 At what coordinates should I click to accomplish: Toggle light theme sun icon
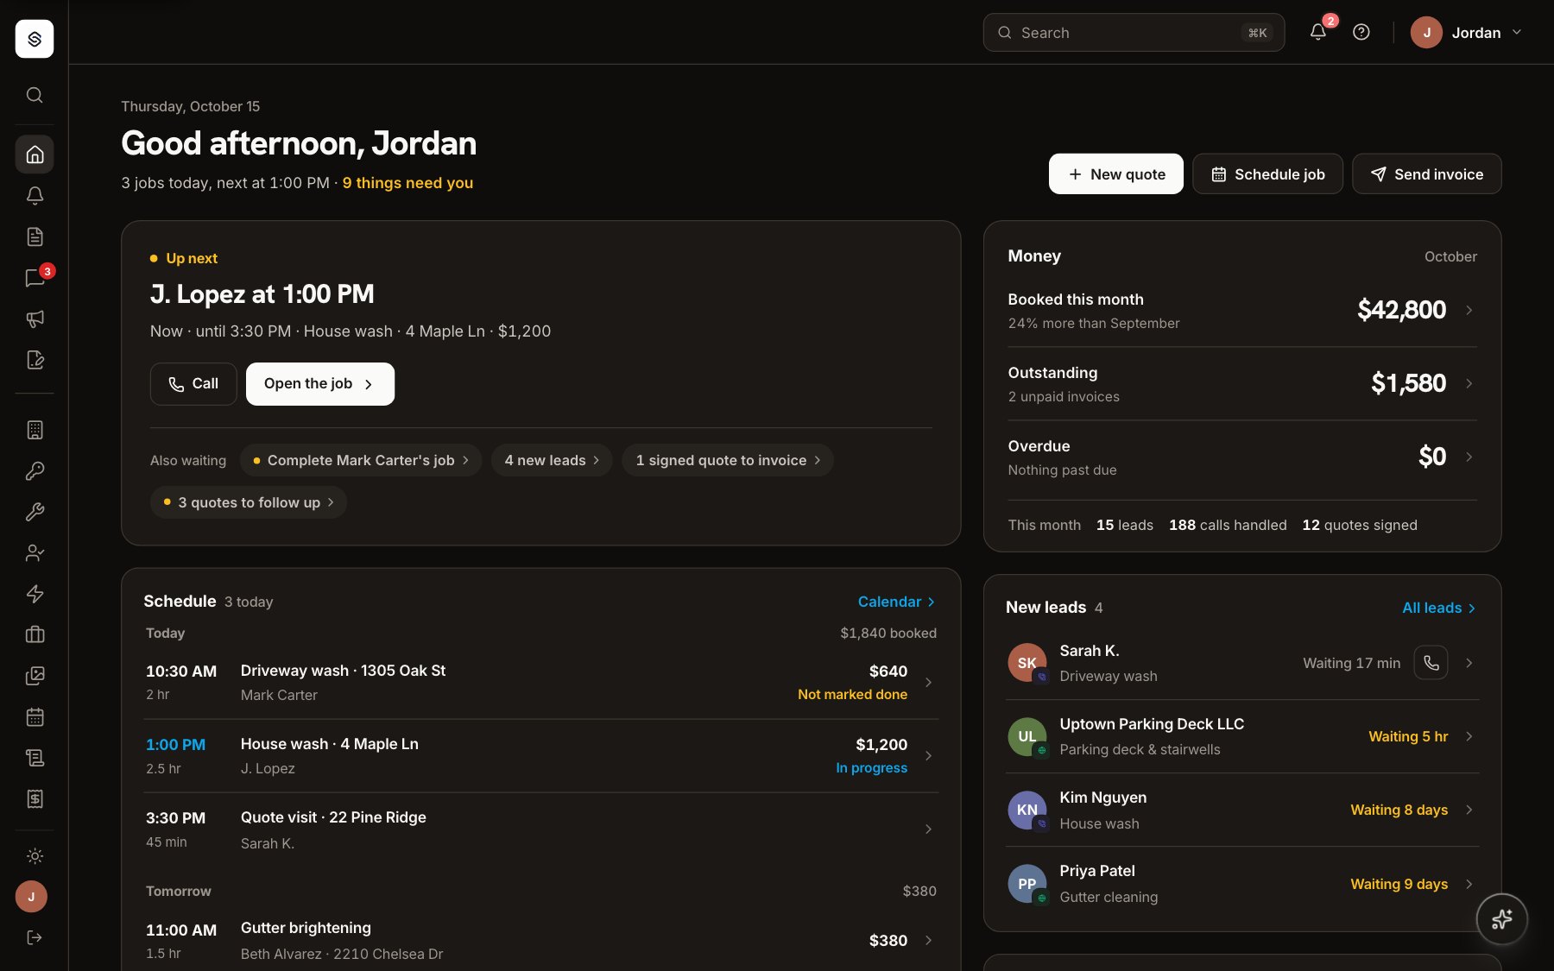(35, 856)
